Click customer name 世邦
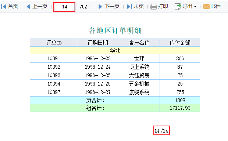This screenshot has width=228, height=141. coord(139,58)
